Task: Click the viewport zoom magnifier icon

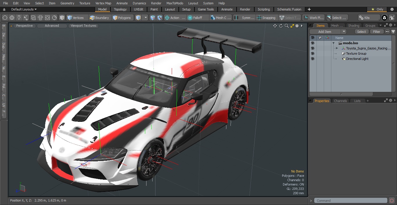Action: [287, 26]
